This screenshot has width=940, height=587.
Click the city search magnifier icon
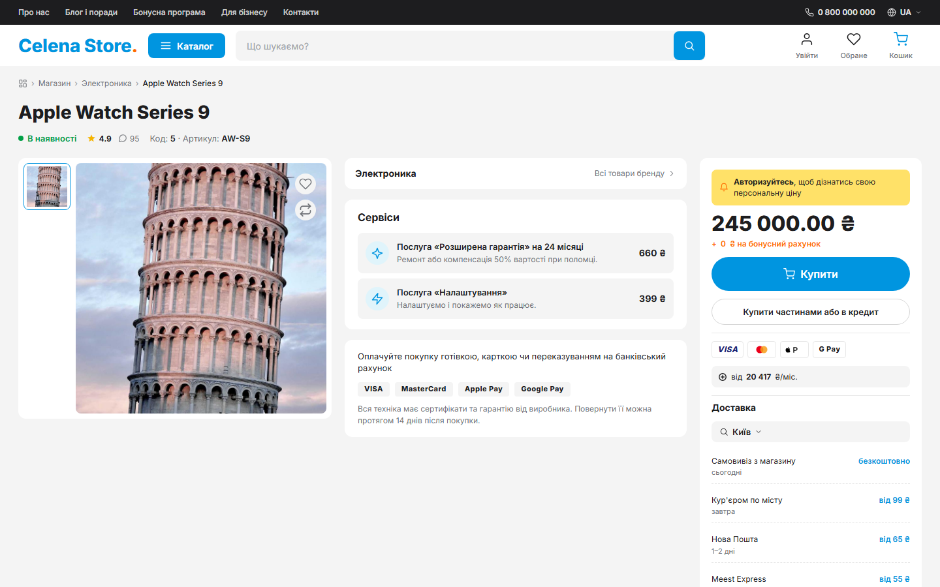(x=724, y=432)
